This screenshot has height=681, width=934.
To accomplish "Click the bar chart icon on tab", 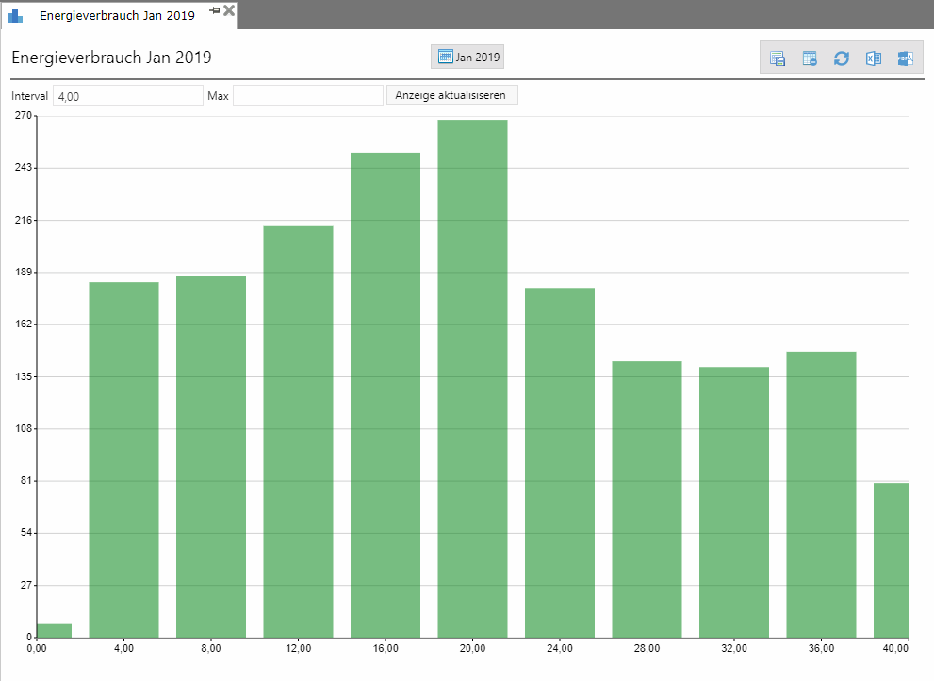I will (x=16, y=16).
